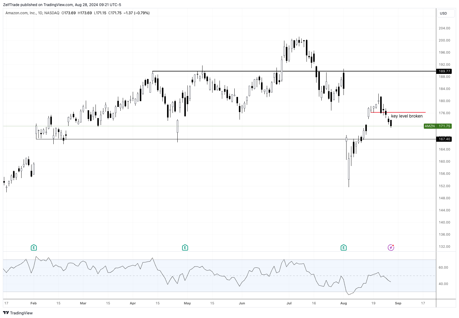Click the 'Jul' label on time axis

289,303
